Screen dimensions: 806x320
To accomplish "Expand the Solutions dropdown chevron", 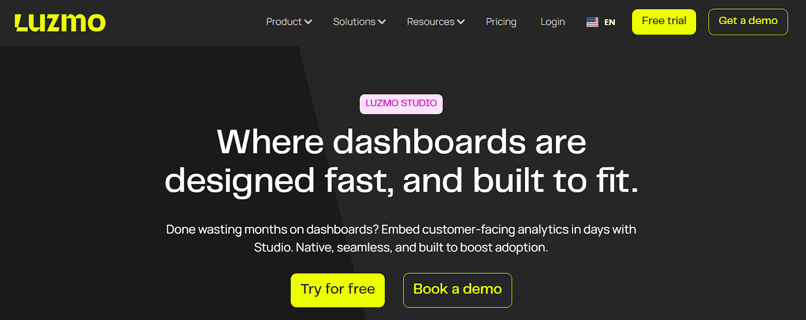I will tap(382, 22).
